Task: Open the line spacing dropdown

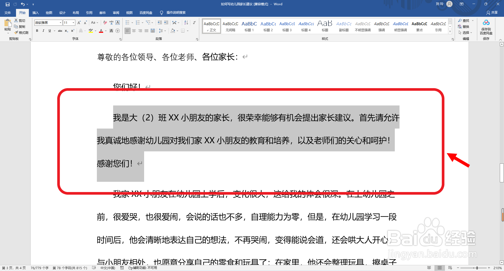Action: pyautogui.click(x=162, y=31)
